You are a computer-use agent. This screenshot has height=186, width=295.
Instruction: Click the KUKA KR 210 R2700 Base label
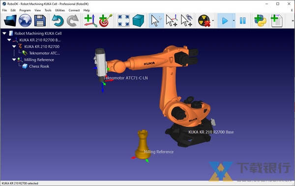coord(211,132)
